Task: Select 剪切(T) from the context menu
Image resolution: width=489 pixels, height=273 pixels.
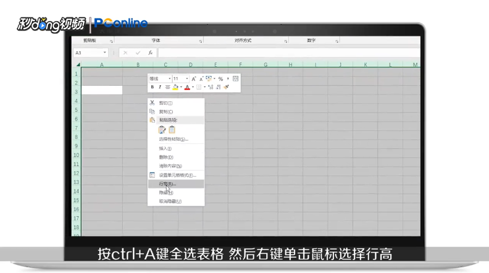Action: [x=176, y=103]
